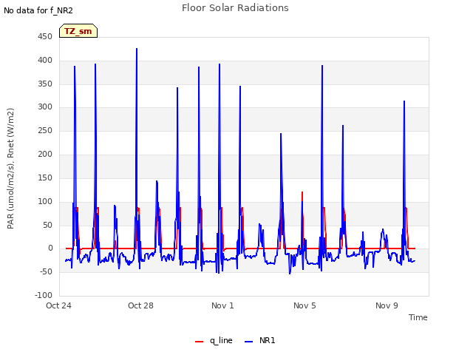Click the 150 y-axis tick label

point(45,177)
